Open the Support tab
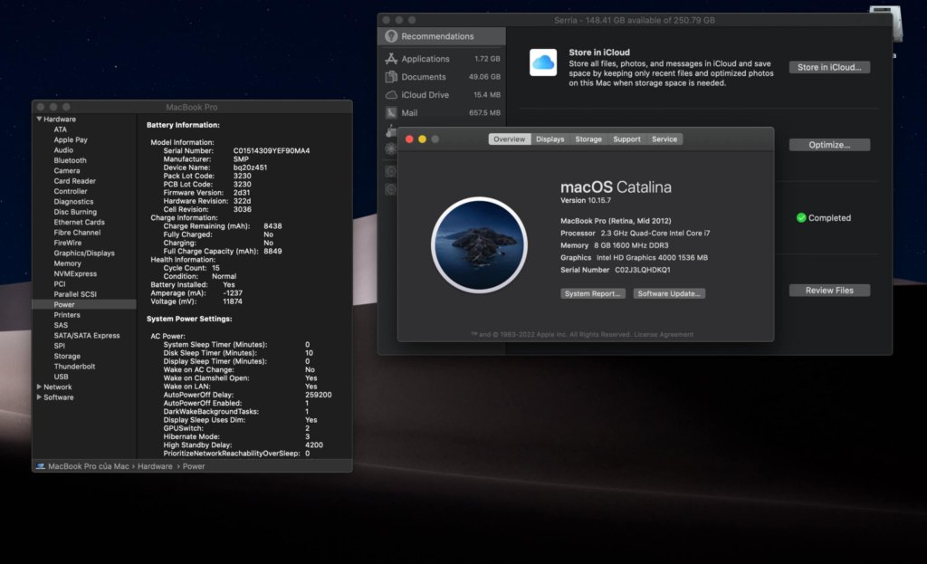927x564 pixels. tap(626, 139)
